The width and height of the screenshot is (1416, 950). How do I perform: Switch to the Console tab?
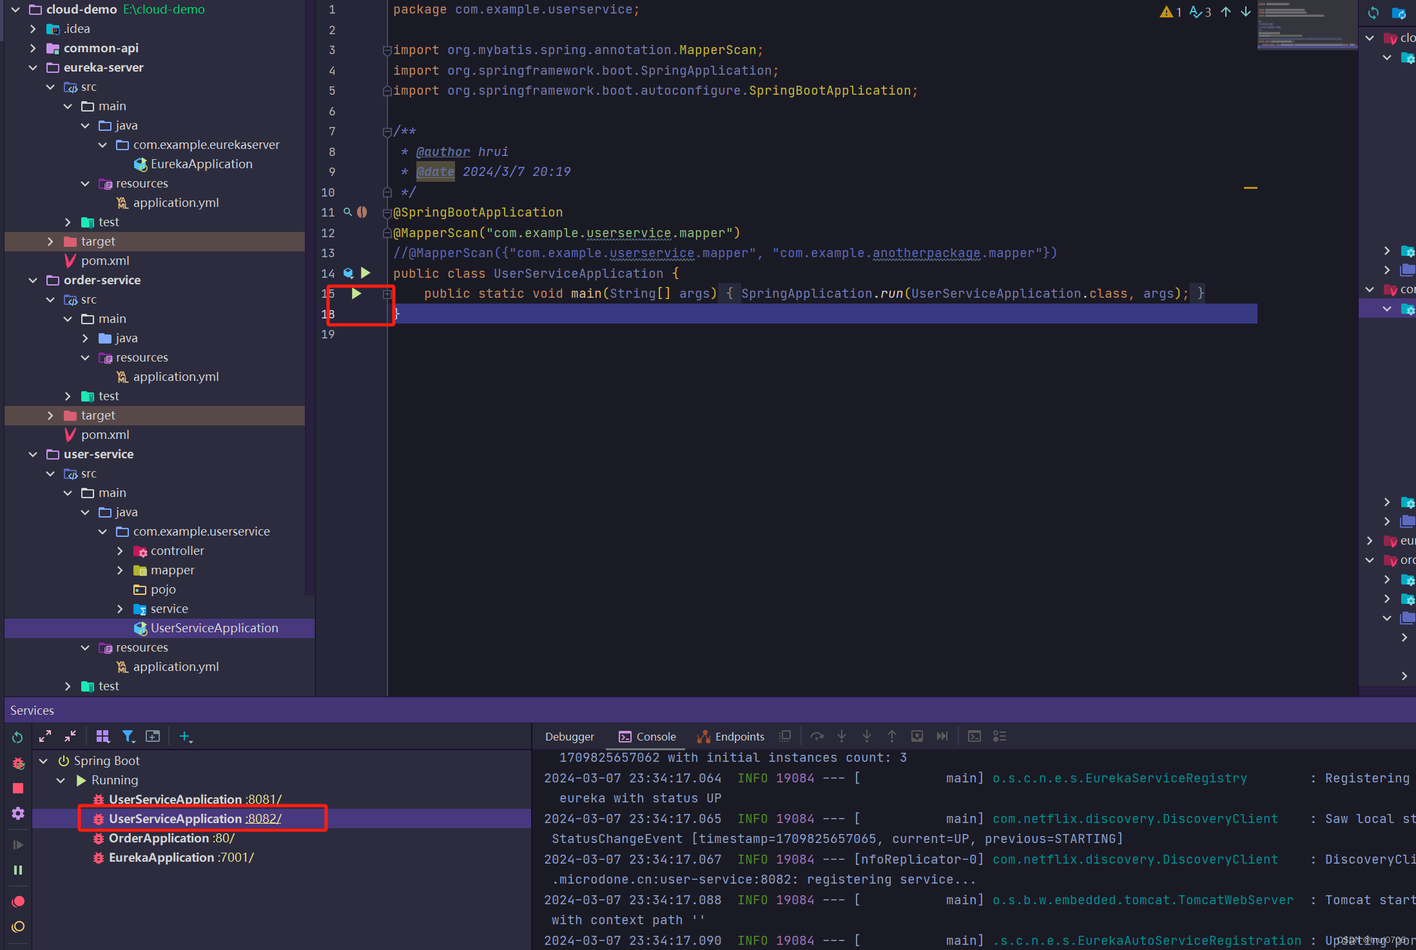pyautogui.click(x=647, y=737)
